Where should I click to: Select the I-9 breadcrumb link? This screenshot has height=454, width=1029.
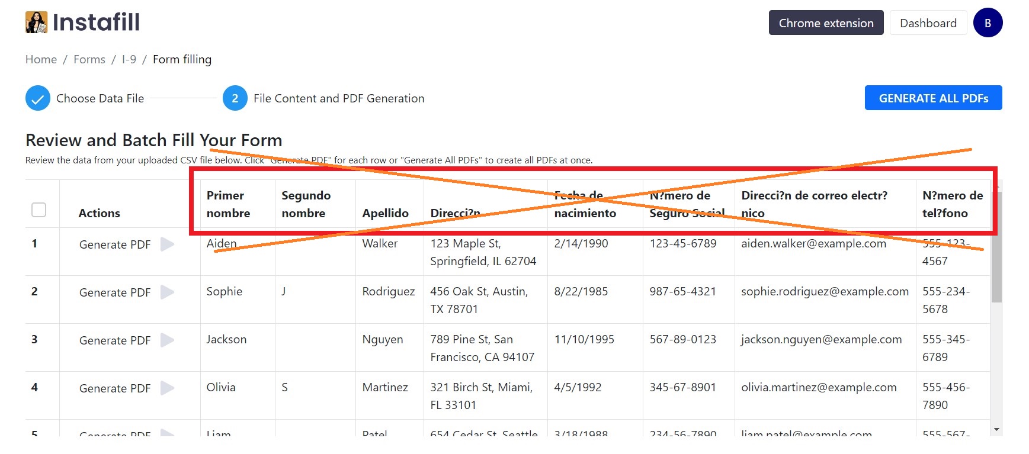click(129, 59)
